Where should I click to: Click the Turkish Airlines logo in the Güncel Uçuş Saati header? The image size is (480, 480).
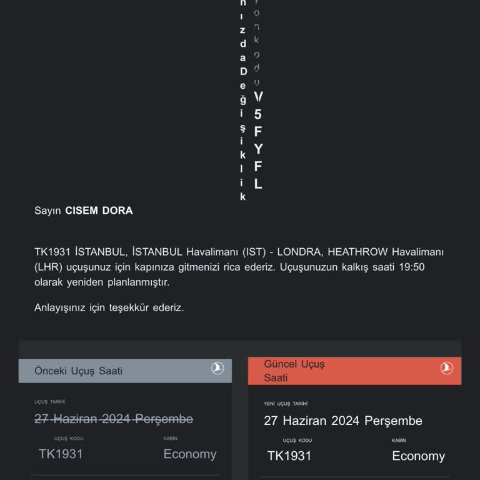point(446,369)
